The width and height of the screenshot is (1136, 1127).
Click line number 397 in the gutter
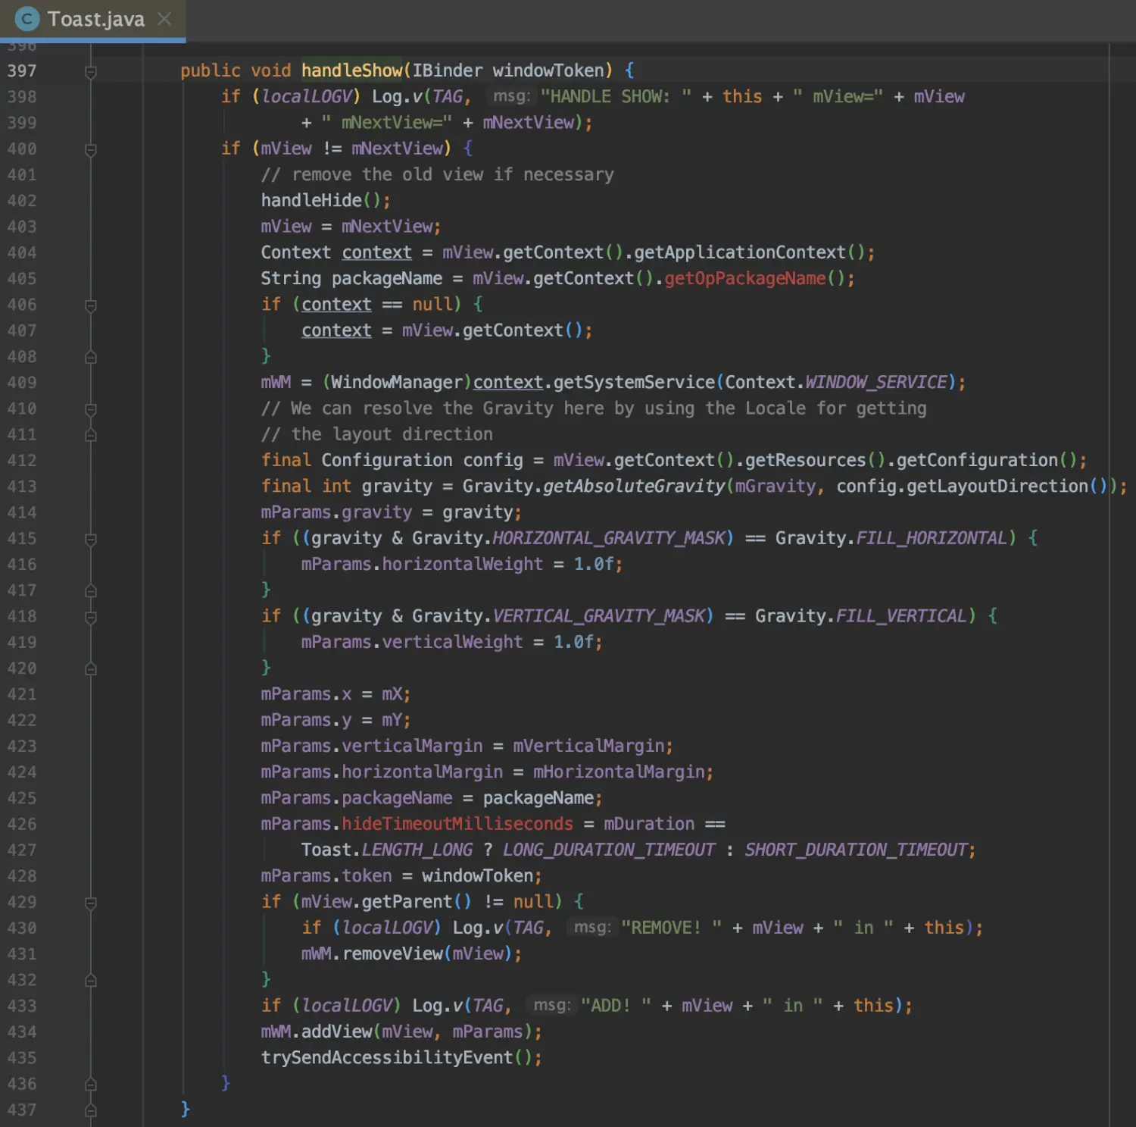[x=22, y=70]
